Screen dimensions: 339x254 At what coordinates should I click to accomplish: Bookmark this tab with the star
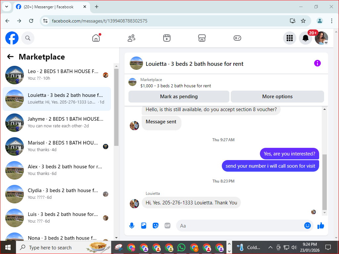303,21
